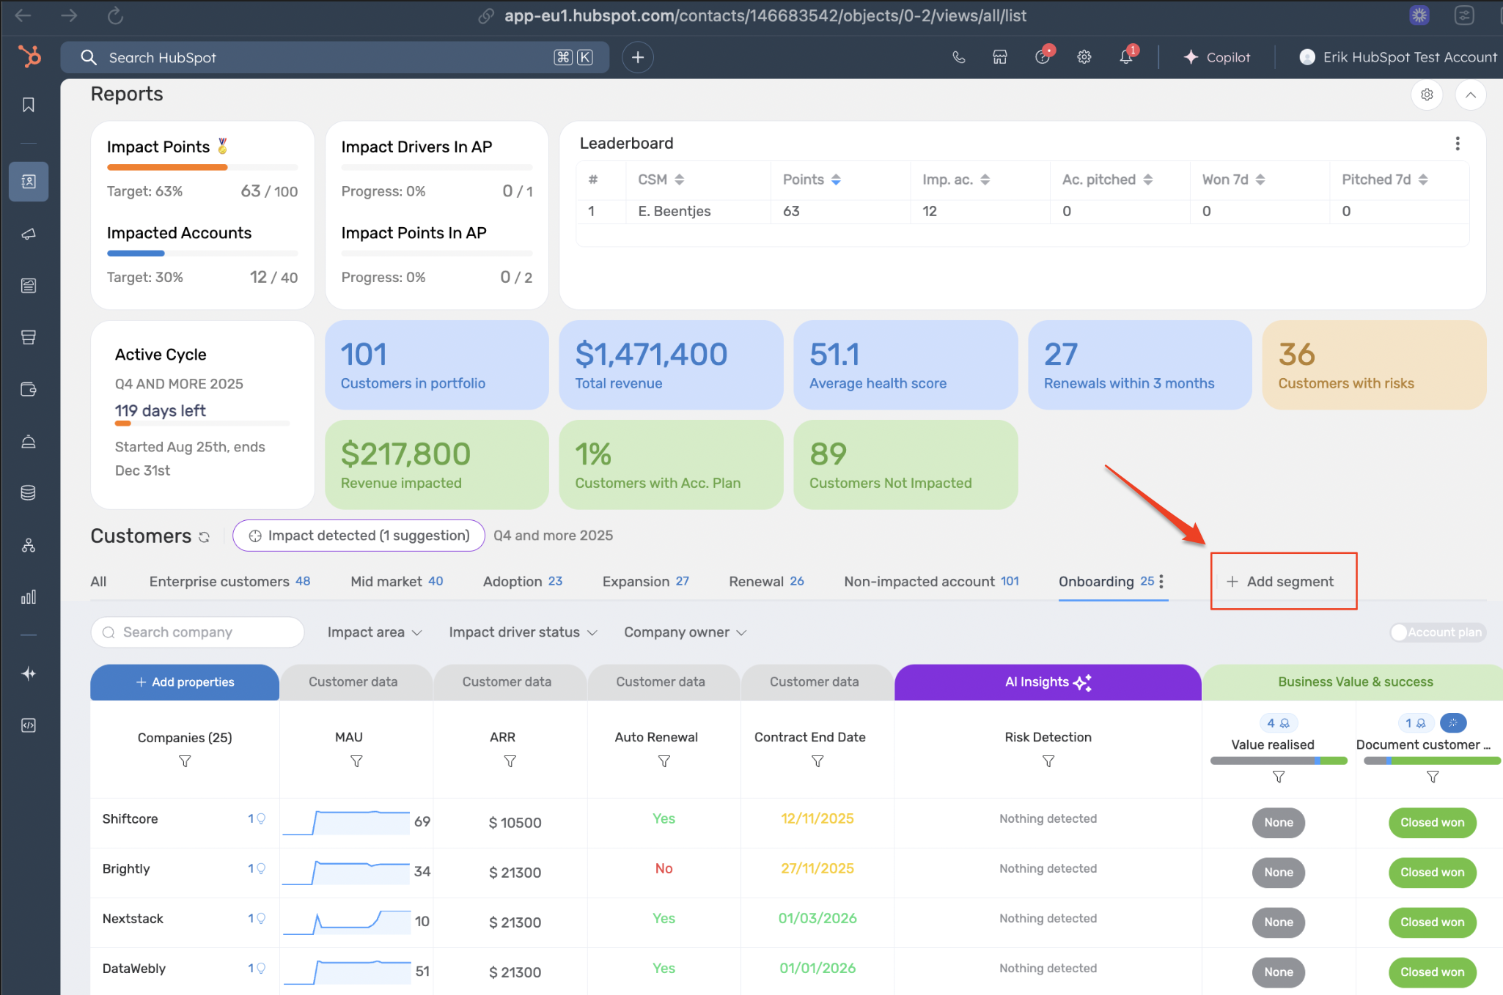
Task: Open Leaderboard three-dot menu
Action: 1458,144
